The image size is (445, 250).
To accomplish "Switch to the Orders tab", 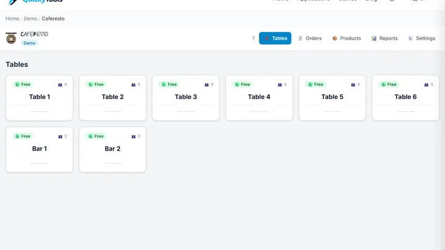I will (310, 38).
